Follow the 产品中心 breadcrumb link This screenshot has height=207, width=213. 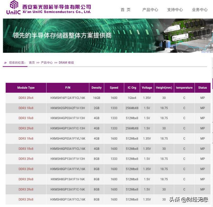46,63
